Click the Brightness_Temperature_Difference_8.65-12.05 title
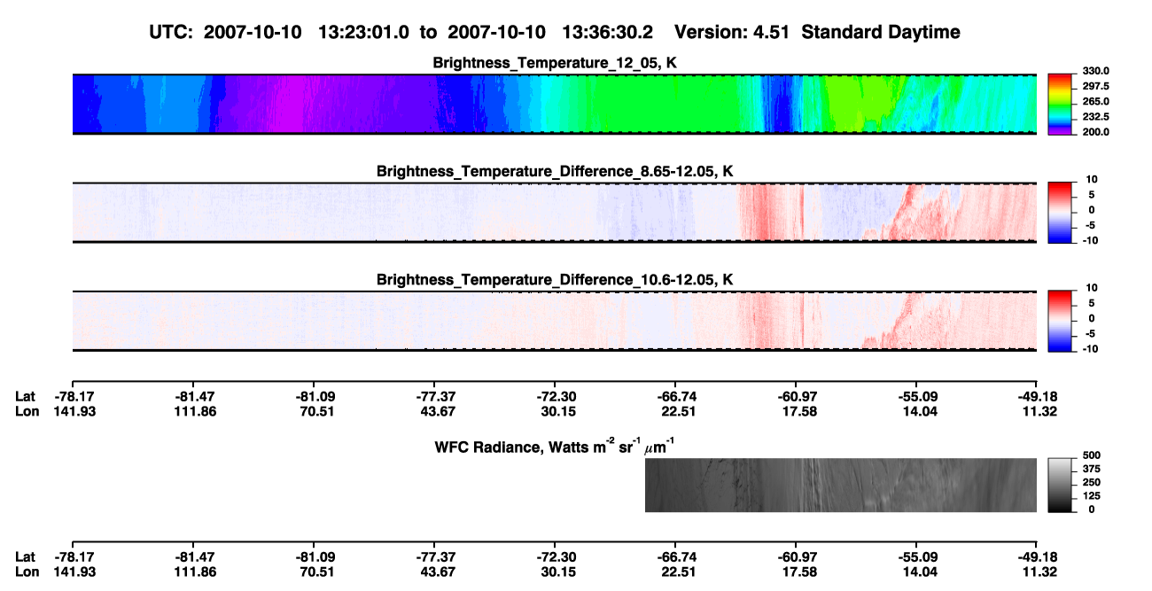Image resolution: width=1152 pixels, height=591 pixels. point(556,171)
